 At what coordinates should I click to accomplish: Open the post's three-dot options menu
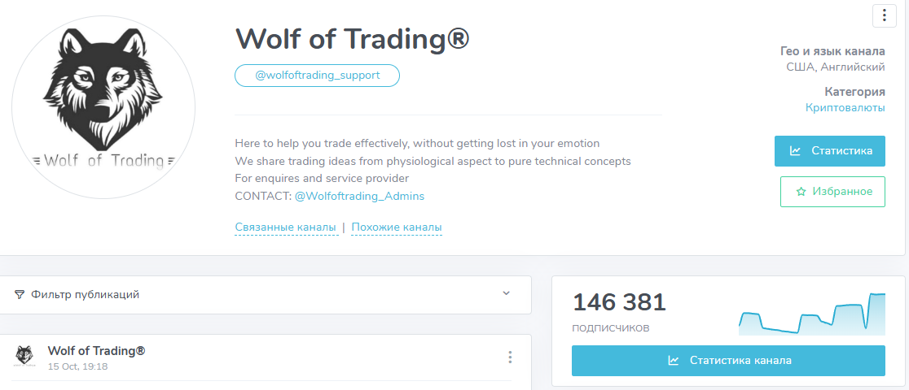pyautogui.click(x=510, y=357)
